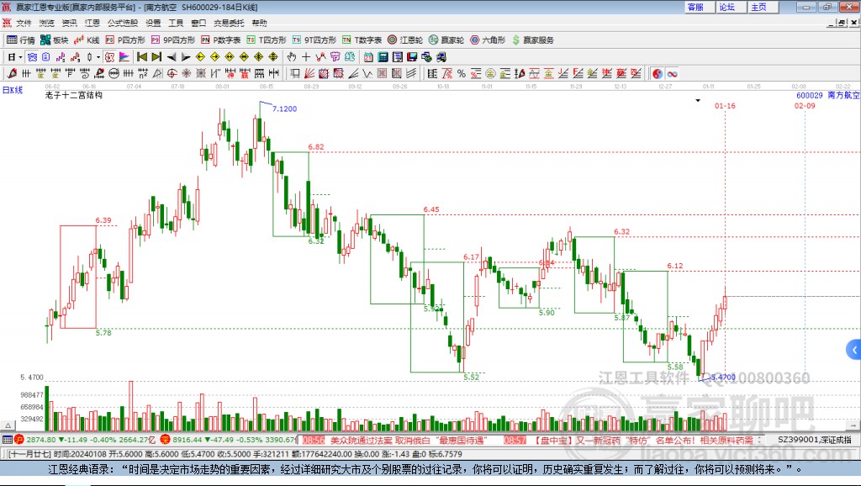Click the first yellow diamond move-left icon
Image resolution: width=861 pixels, height=486 pixels.
pos(200,57)
